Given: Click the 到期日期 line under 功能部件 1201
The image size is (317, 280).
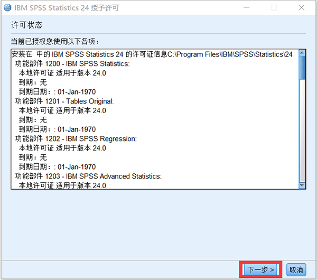Looking at the screenshot, I should pos(57,129).
